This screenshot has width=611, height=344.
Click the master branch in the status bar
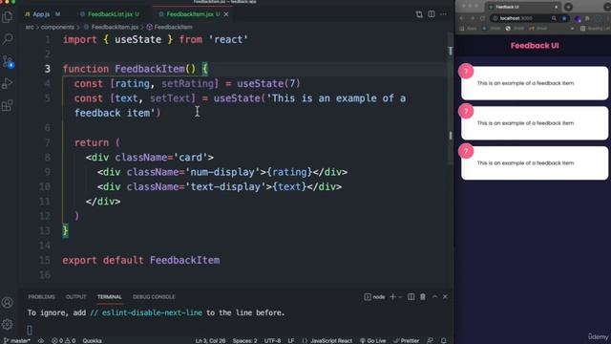[x=17, y=340]
